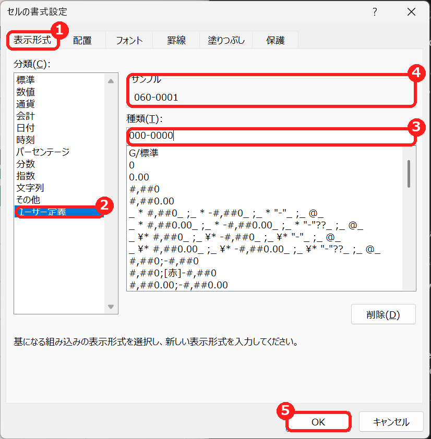This screenshot has width=431, height=439.
Task: Select パーセンテージ in the category list
Action: coord(59,152)
